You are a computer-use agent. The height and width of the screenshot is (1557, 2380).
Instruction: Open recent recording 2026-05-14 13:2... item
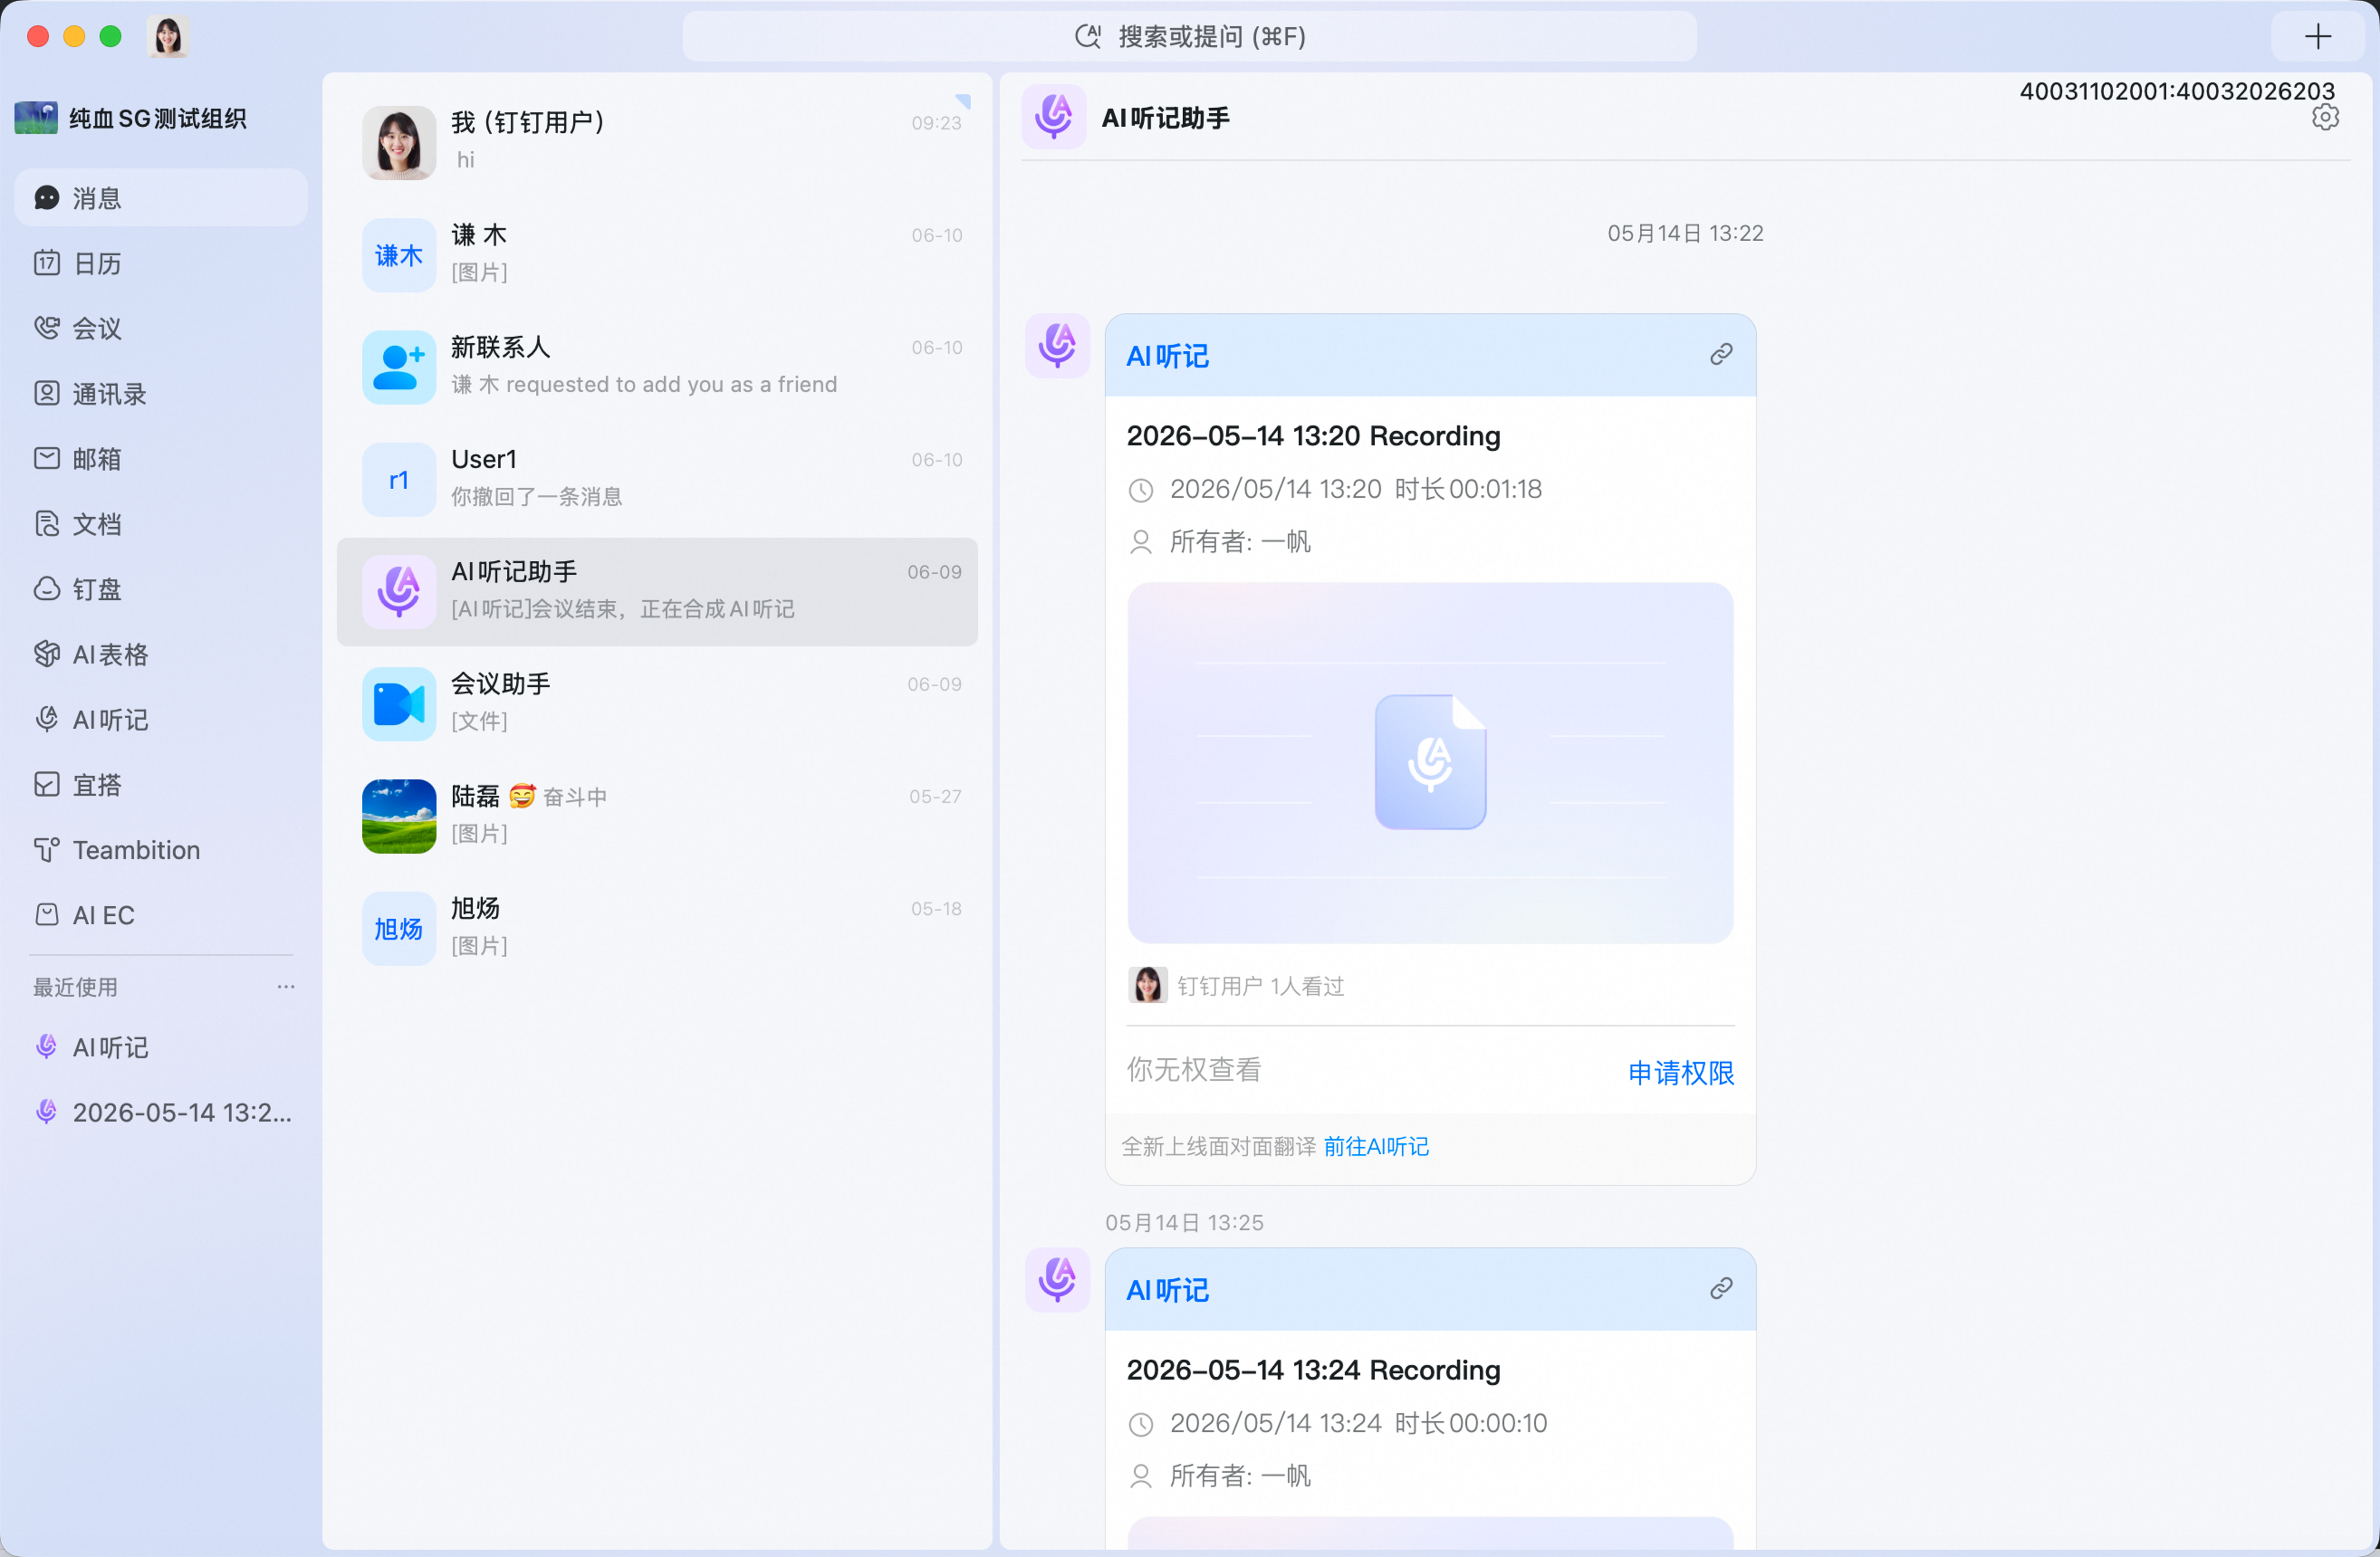point(161,1112)
